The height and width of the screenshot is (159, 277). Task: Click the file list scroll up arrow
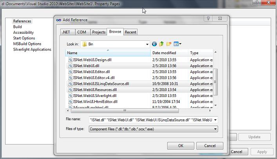pos(215,52)
